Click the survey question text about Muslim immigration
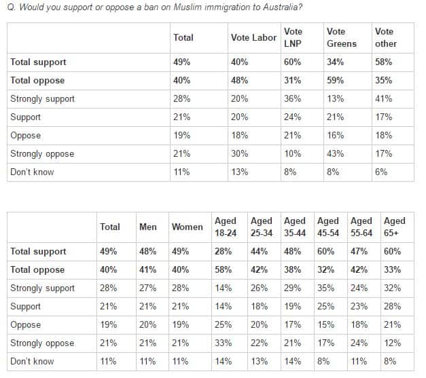 156,7
